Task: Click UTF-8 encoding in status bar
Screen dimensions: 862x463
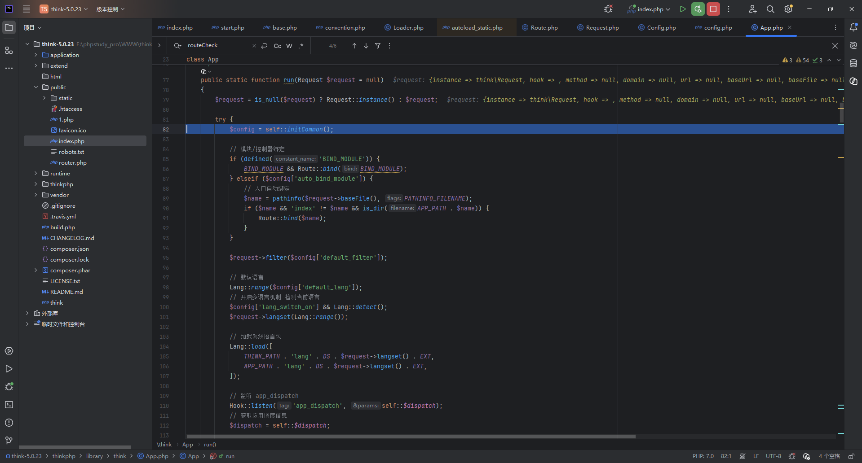Action: pyautogui.click(x=774, y=456)
